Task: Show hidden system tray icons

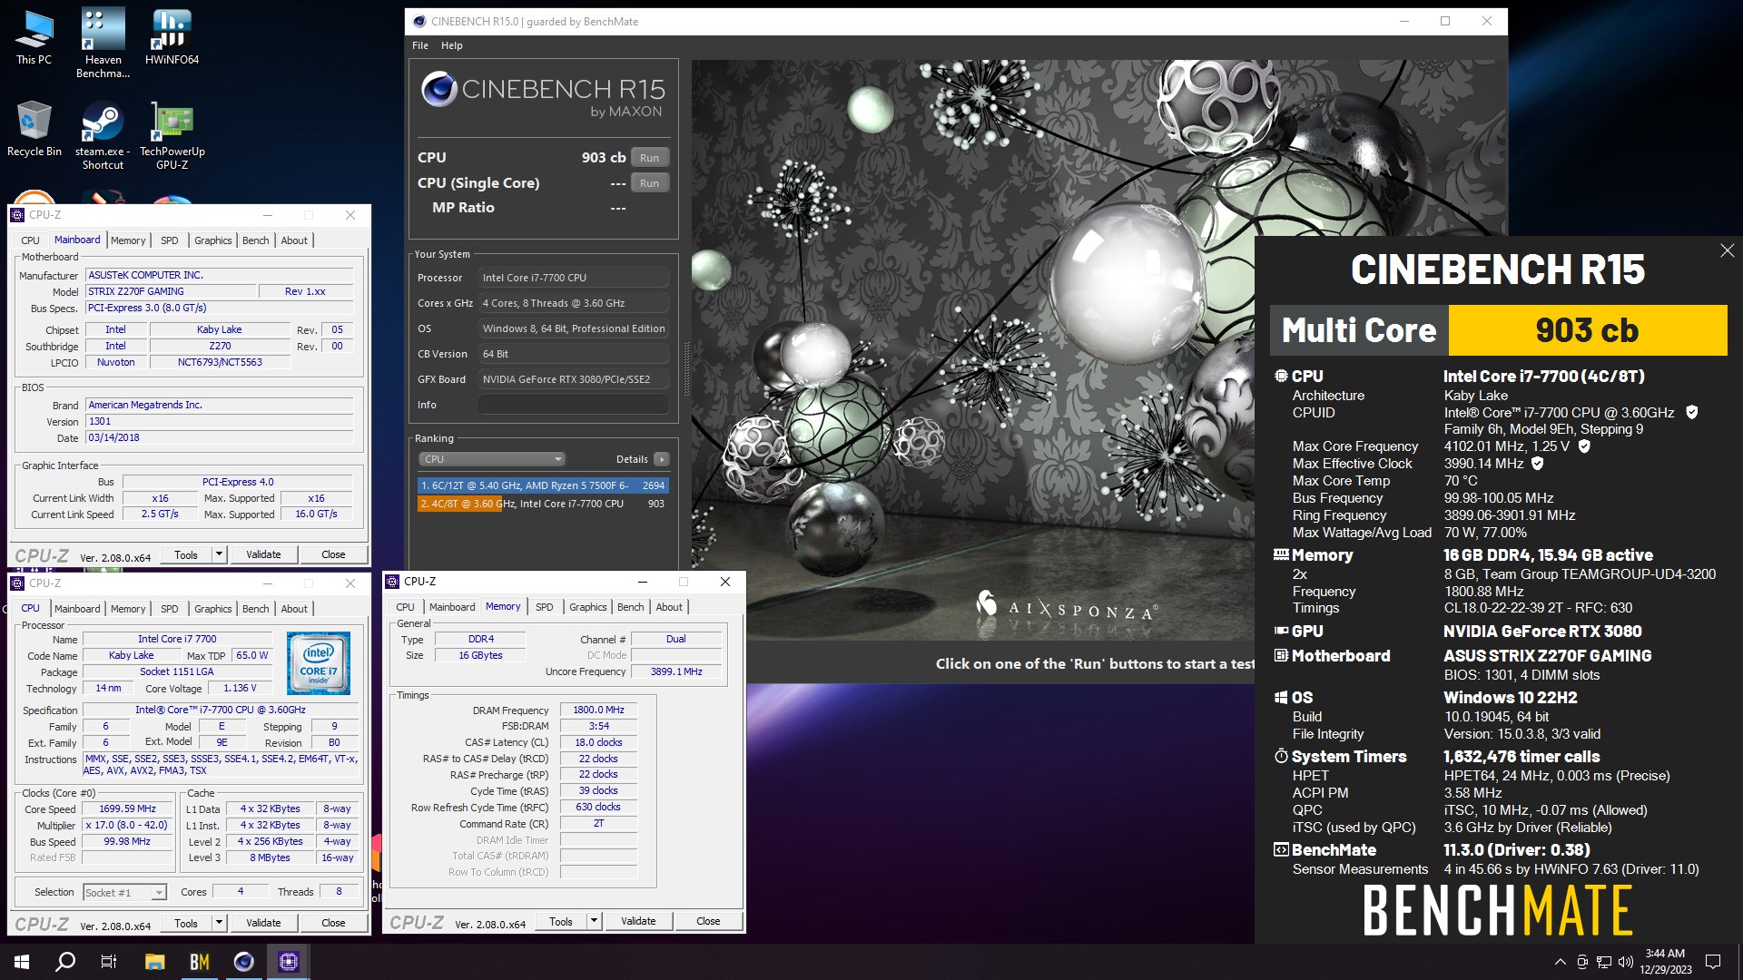Action: pos(1560,962)
